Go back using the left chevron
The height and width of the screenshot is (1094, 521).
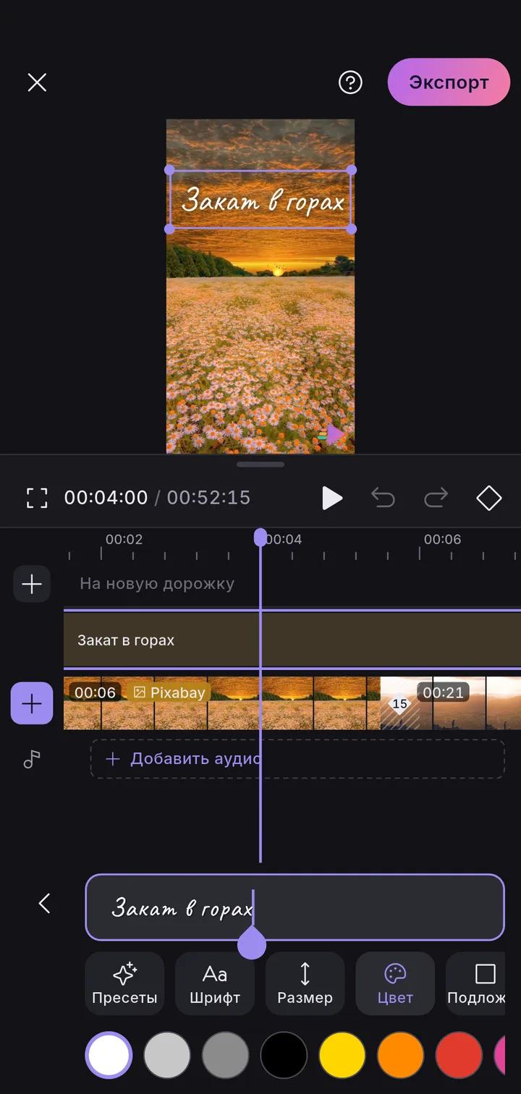44,903
